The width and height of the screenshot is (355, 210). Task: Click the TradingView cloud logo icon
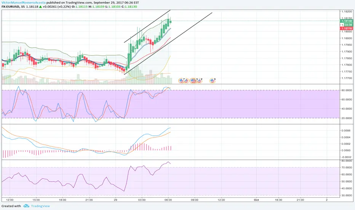click(x=26, y=206)
